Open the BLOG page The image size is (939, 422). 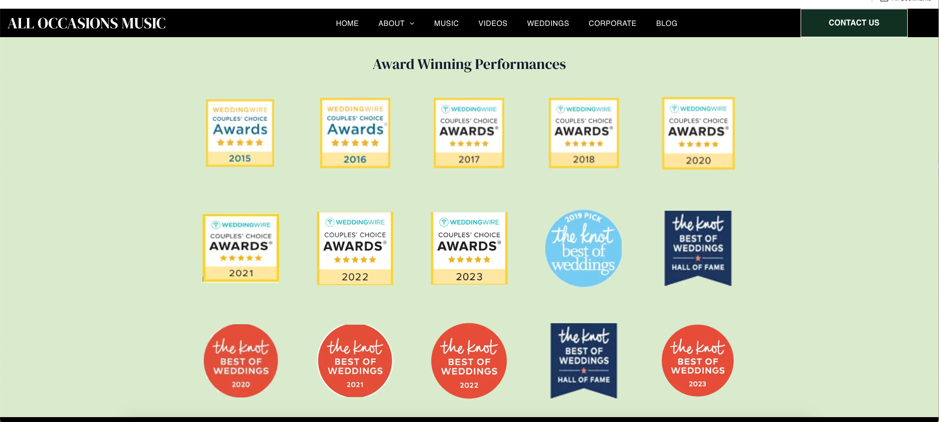[667, 23]
